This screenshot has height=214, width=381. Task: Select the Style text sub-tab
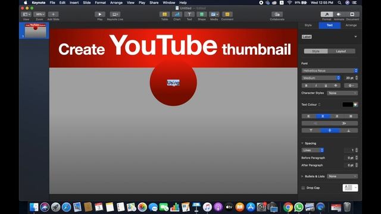tap(316, 51)
